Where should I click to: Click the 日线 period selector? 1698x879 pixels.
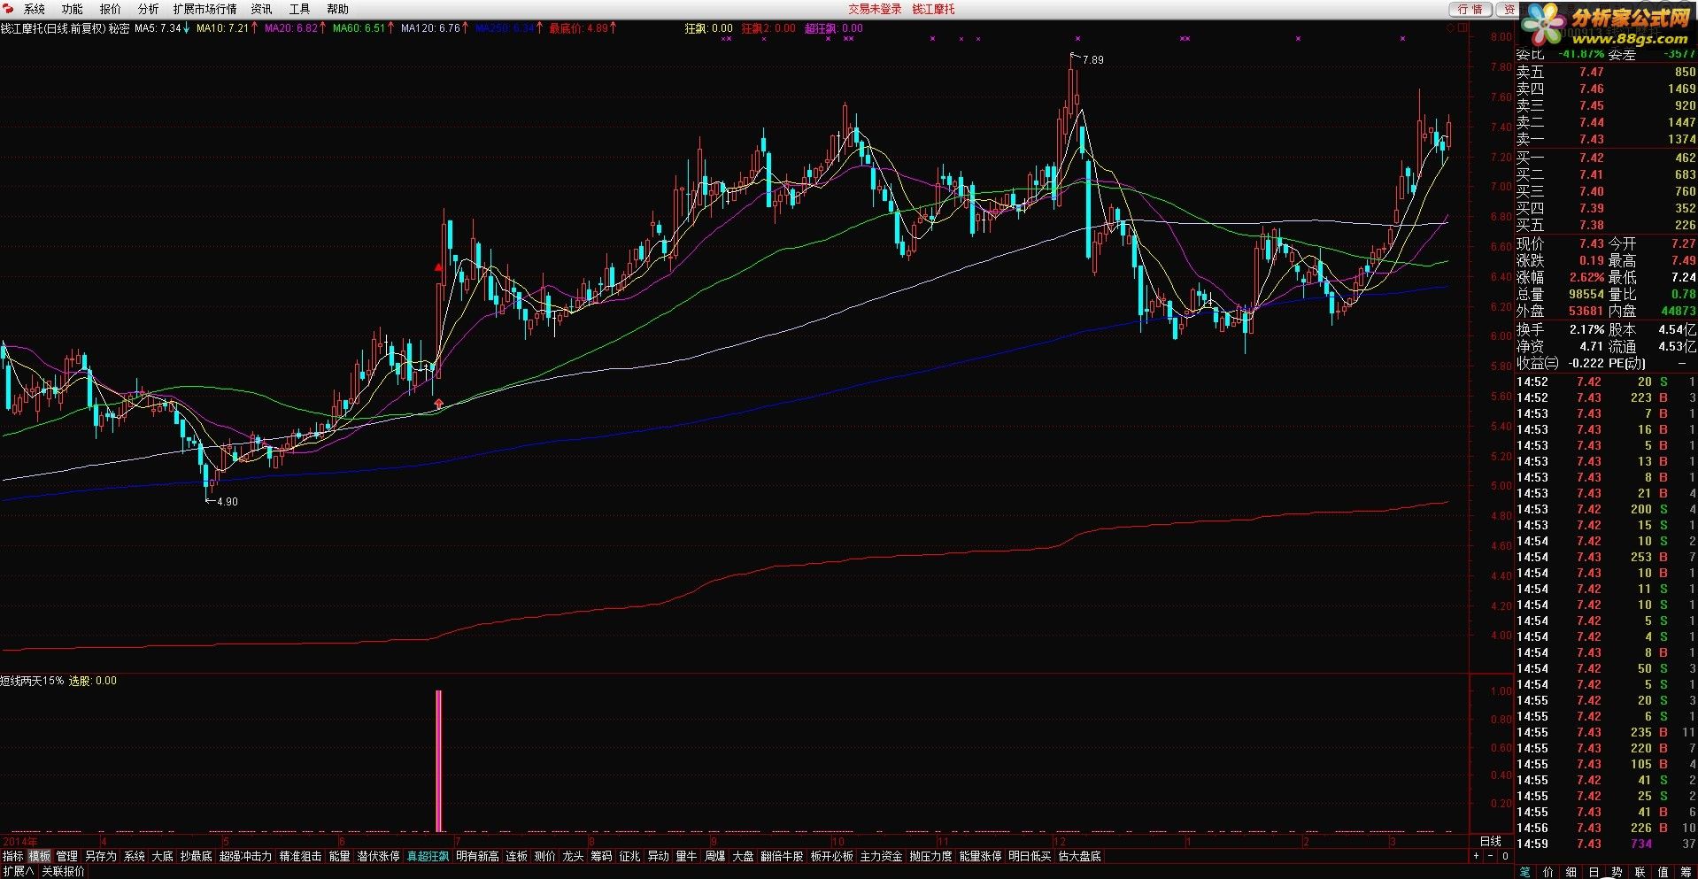[1491, 841]
